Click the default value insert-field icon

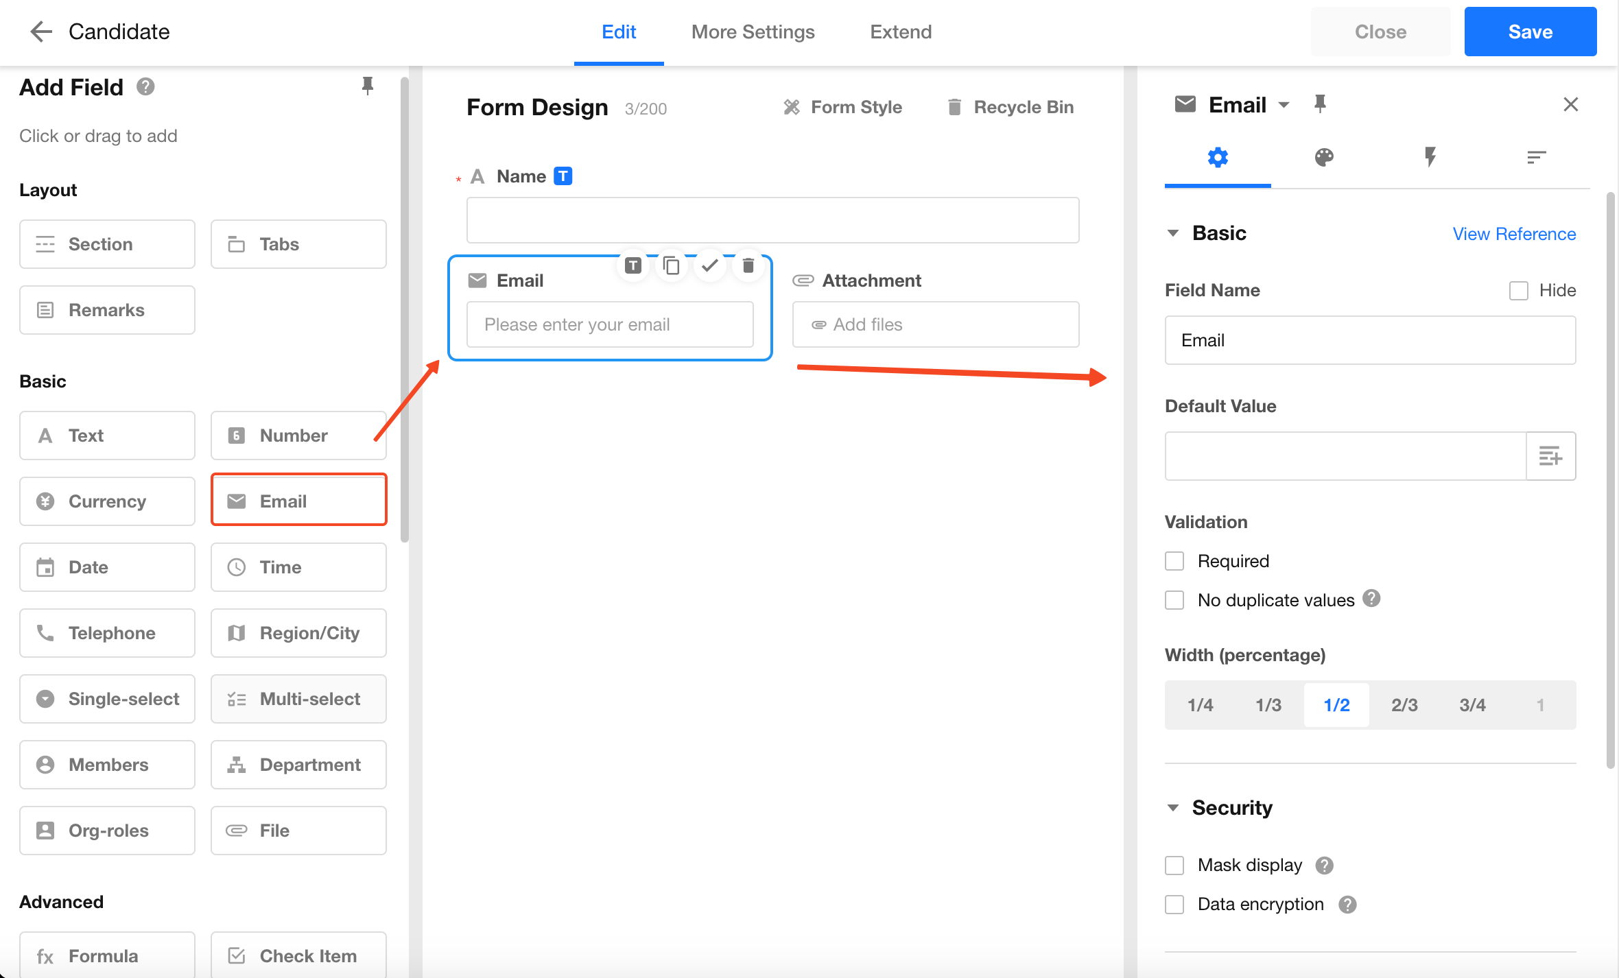click(1550, 456)
